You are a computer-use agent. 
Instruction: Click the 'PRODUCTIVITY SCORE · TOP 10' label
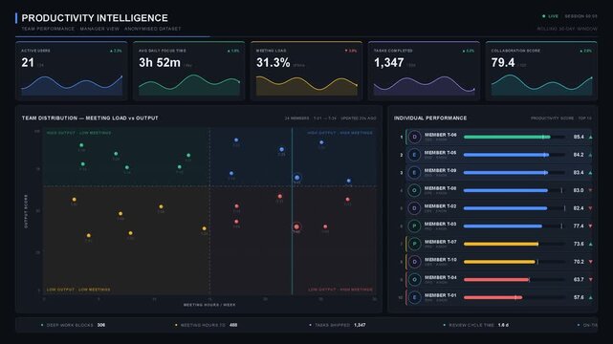[x=561, y=118]
